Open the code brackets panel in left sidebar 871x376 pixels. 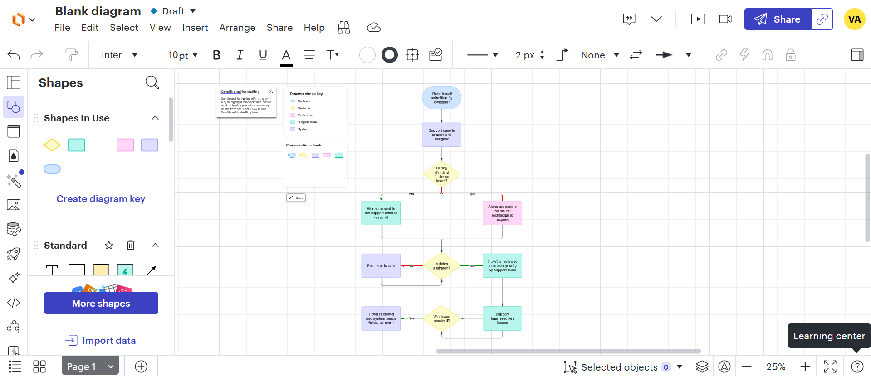click(14, 303)
